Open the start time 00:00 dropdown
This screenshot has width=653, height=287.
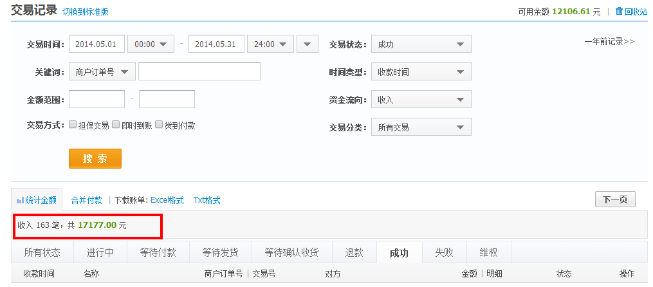coord(151,44)
